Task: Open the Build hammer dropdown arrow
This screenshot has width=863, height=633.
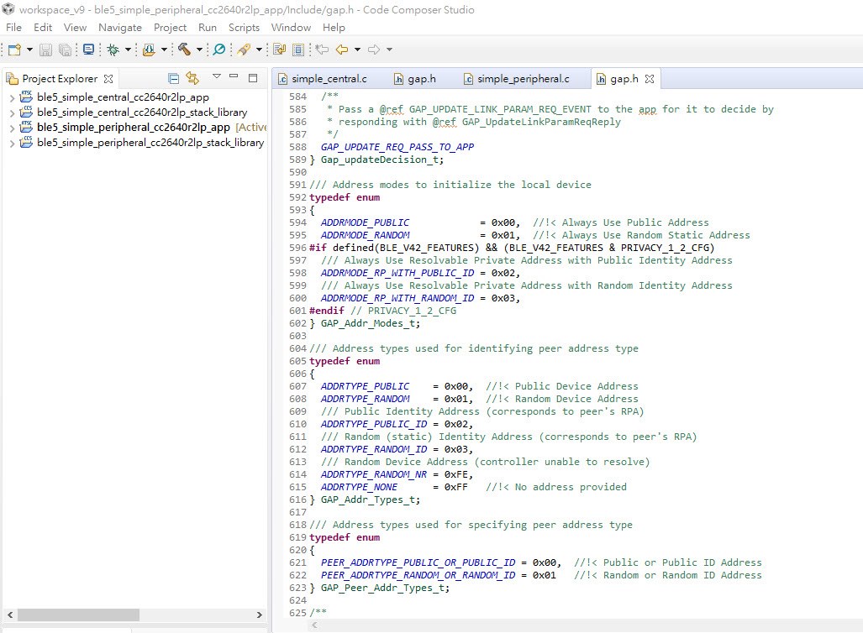Action: click(198, 50)
